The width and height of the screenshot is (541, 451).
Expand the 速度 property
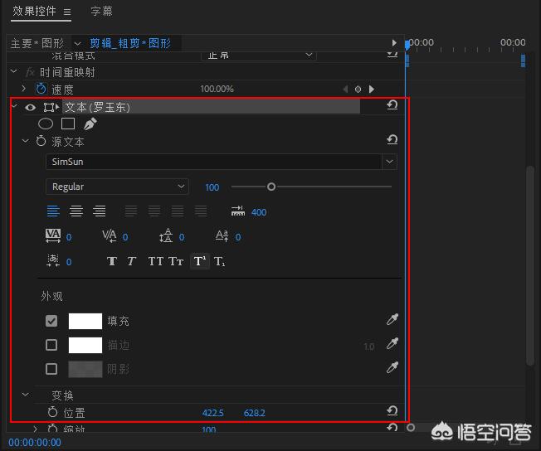click(x=23, y=89)
